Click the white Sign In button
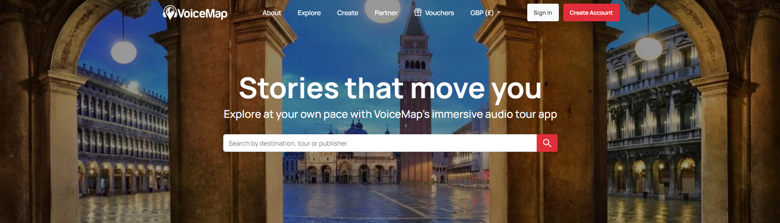The width and height of the screenshot is (780, 223). click(x=543, y=13)
